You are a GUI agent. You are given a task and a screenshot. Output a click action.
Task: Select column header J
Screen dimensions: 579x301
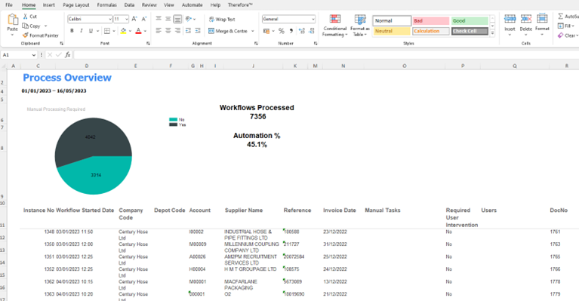(254, 66)
